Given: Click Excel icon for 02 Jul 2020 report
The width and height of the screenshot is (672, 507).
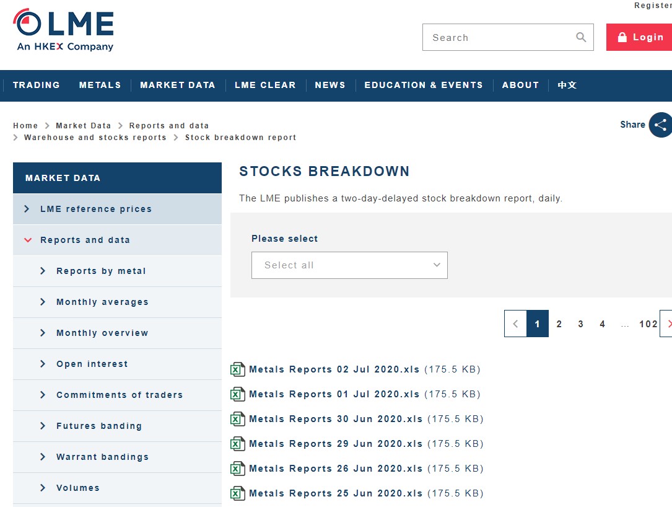Looking at the screenshot, I should pos(238,369).
